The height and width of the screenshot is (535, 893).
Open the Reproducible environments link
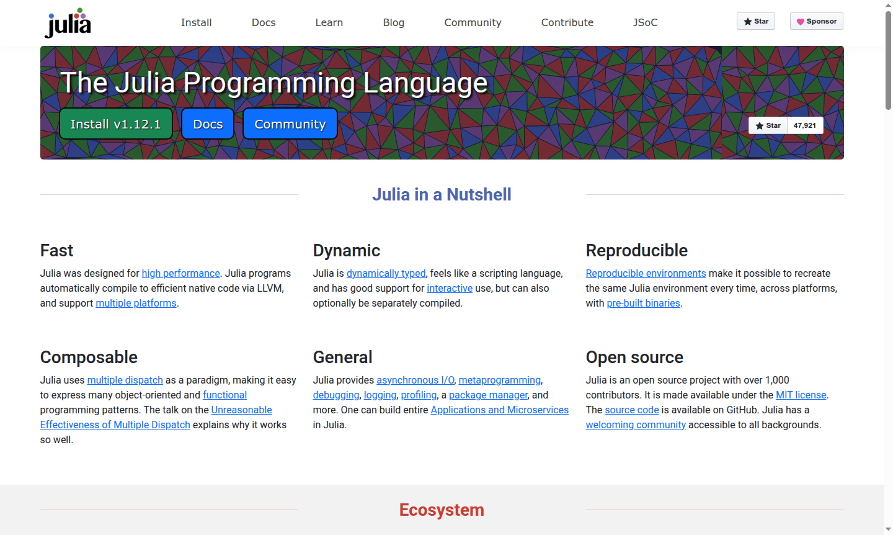tap(646, 273)
